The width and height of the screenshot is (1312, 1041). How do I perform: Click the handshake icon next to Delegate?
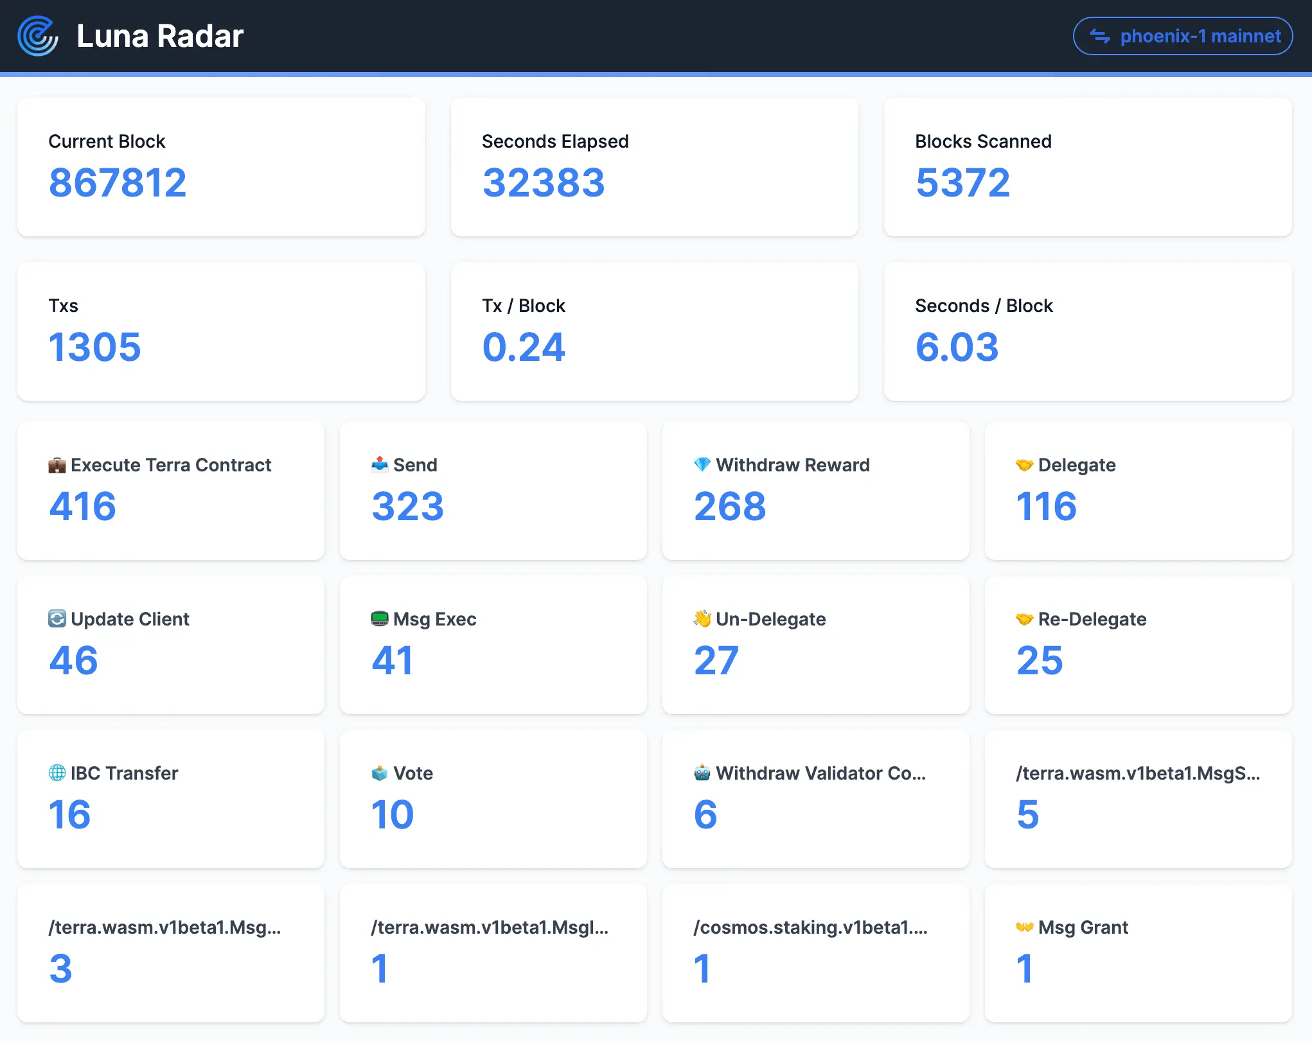click(x=1025, y=465)
